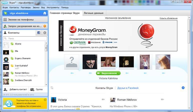The width and height of the screenshot is (193, 112).
Task: Open the Звонки menu
Action: [36, 7]
